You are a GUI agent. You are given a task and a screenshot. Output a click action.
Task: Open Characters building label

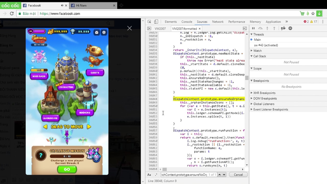66,87
